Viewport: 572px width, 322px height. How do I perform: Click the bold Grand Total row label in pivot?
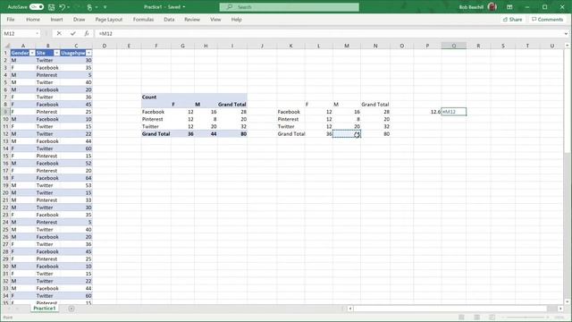point(156,133)
